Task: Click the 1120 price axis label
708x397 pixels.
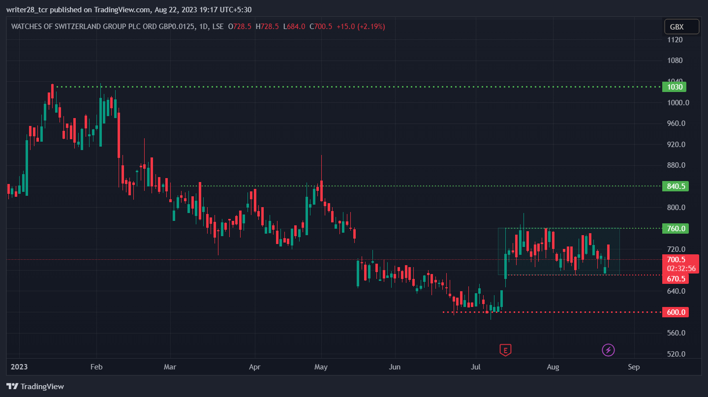Action: [676, 39]
